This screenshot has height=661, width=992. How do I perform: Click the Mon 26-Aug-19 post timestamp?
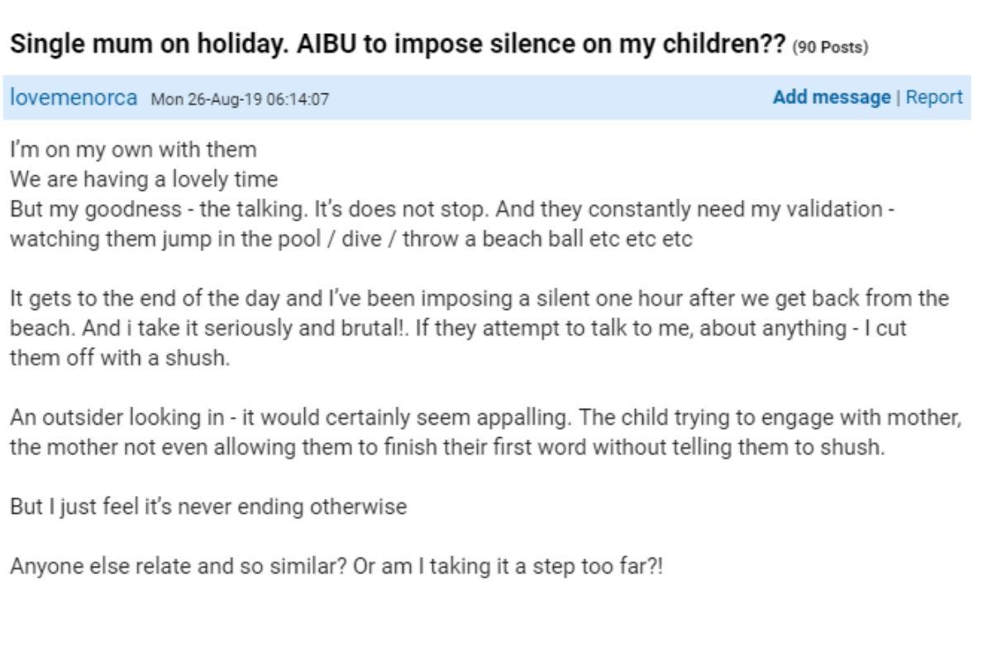tap(240, 99)
